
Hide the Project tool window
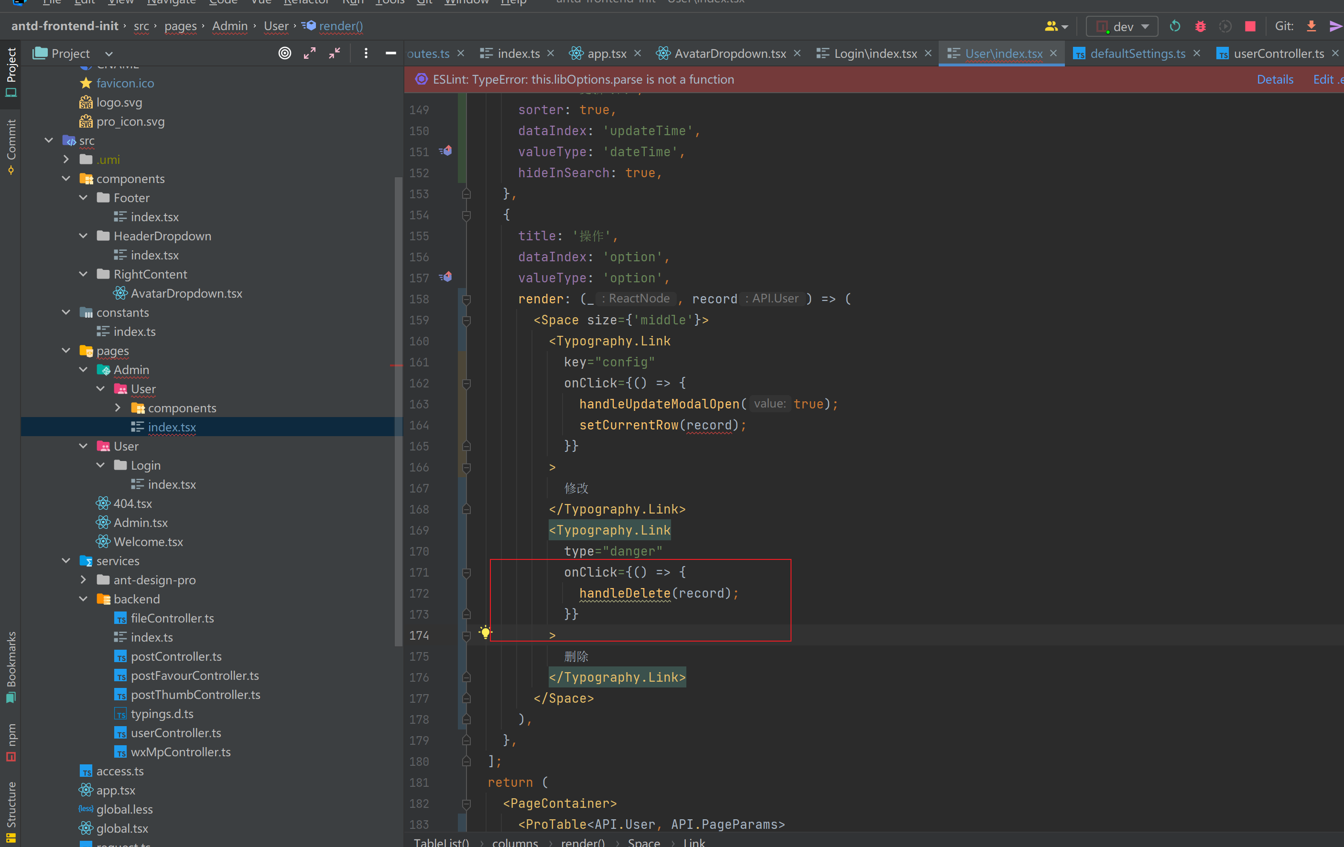coord(390,54)
